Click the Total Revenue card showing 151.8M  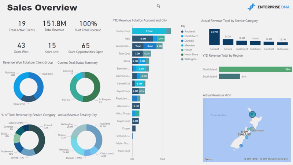pyautogui.click(x=54, y=26)
